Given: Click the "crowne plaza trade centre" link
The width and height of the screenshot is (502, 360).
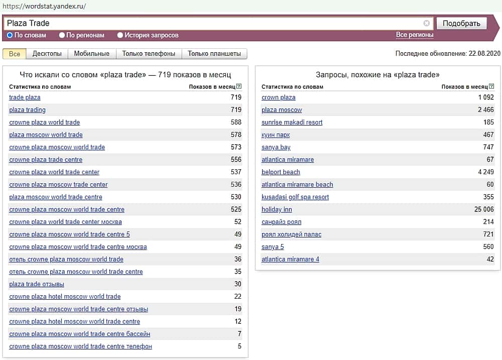Looking at the screenshot, I should point(46,160).
